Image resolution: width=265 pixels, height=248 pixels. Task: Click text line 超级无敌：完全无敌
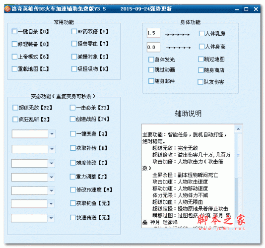[x=175, y=148]
